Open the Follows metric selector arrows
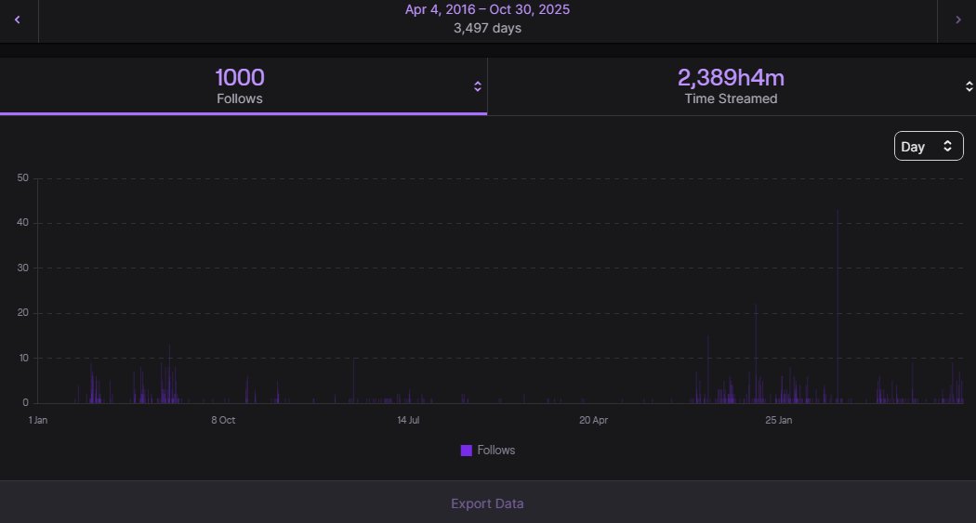Screen dimensions: 976x523 [x=478, y=86]
